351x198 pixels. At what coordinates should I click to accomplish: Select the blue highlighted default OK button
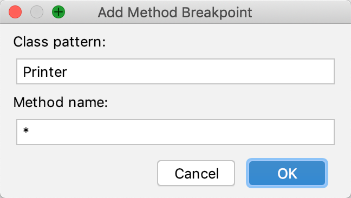tap(287, 173)
